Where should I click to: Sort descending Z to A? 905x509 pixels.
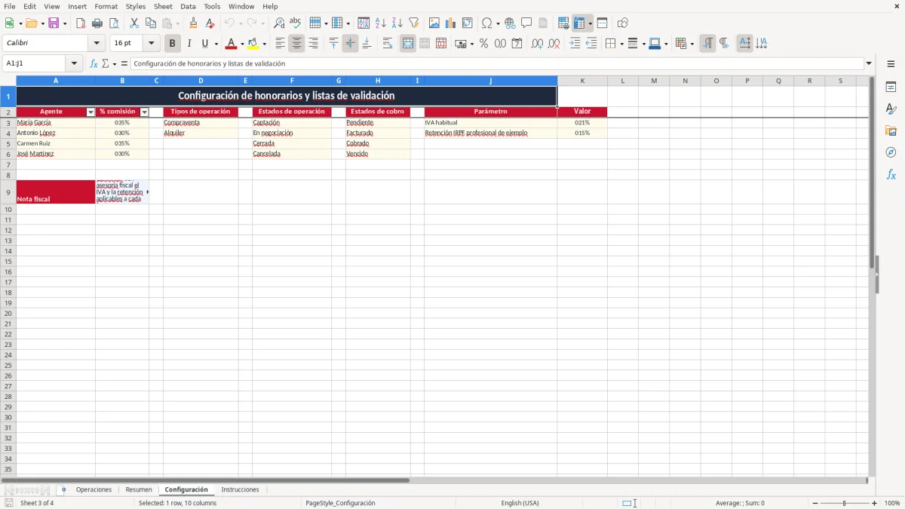[x=397, y=23]
